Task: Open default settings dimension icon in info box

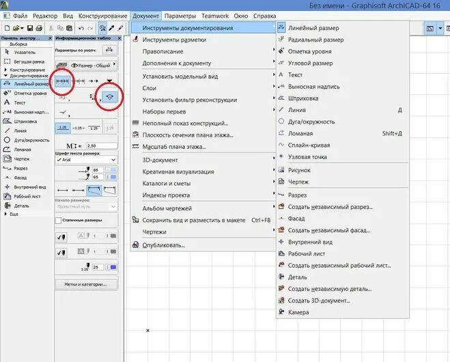Action: click(x=109, y=50)
